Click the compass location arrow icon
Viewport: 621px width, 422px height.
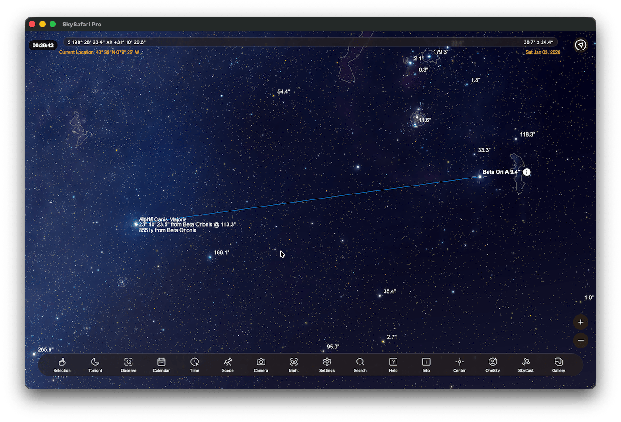pos(580,45)
